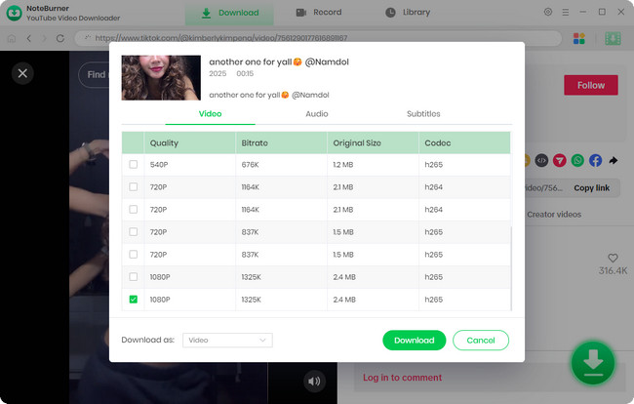Click the green Download button in dialog
Viewport: 634px width, 404px height.
pyautogui.click(x=414, y=341)
